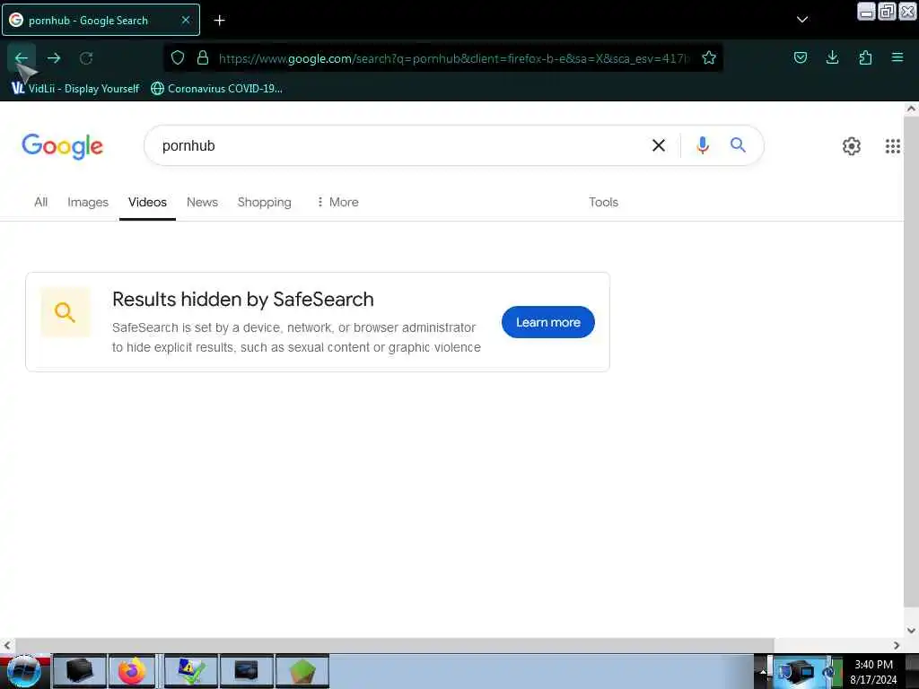Go forward with the forward arrow
919x689 pixels.
click(x=54, y=58)
